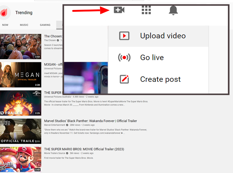Switch to the Music tab
The width and height of the screenshot is (233, 173).
(24, 25)
